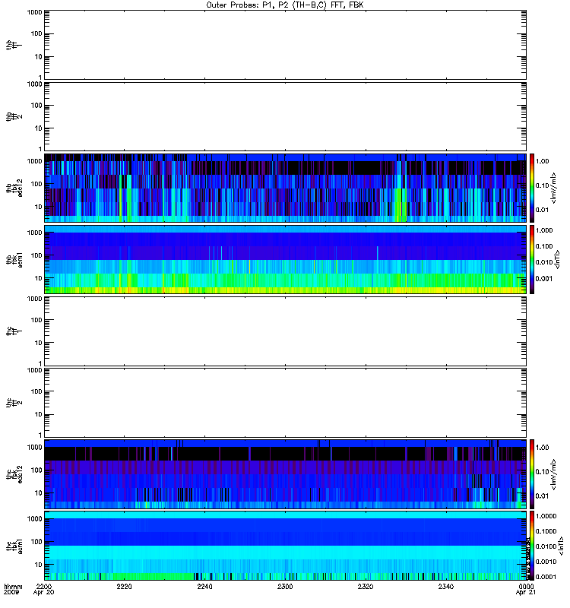The width and height of the screenshot is (570, 608).
Task: Click the 2240 time axis label
Action: (204, 587)
